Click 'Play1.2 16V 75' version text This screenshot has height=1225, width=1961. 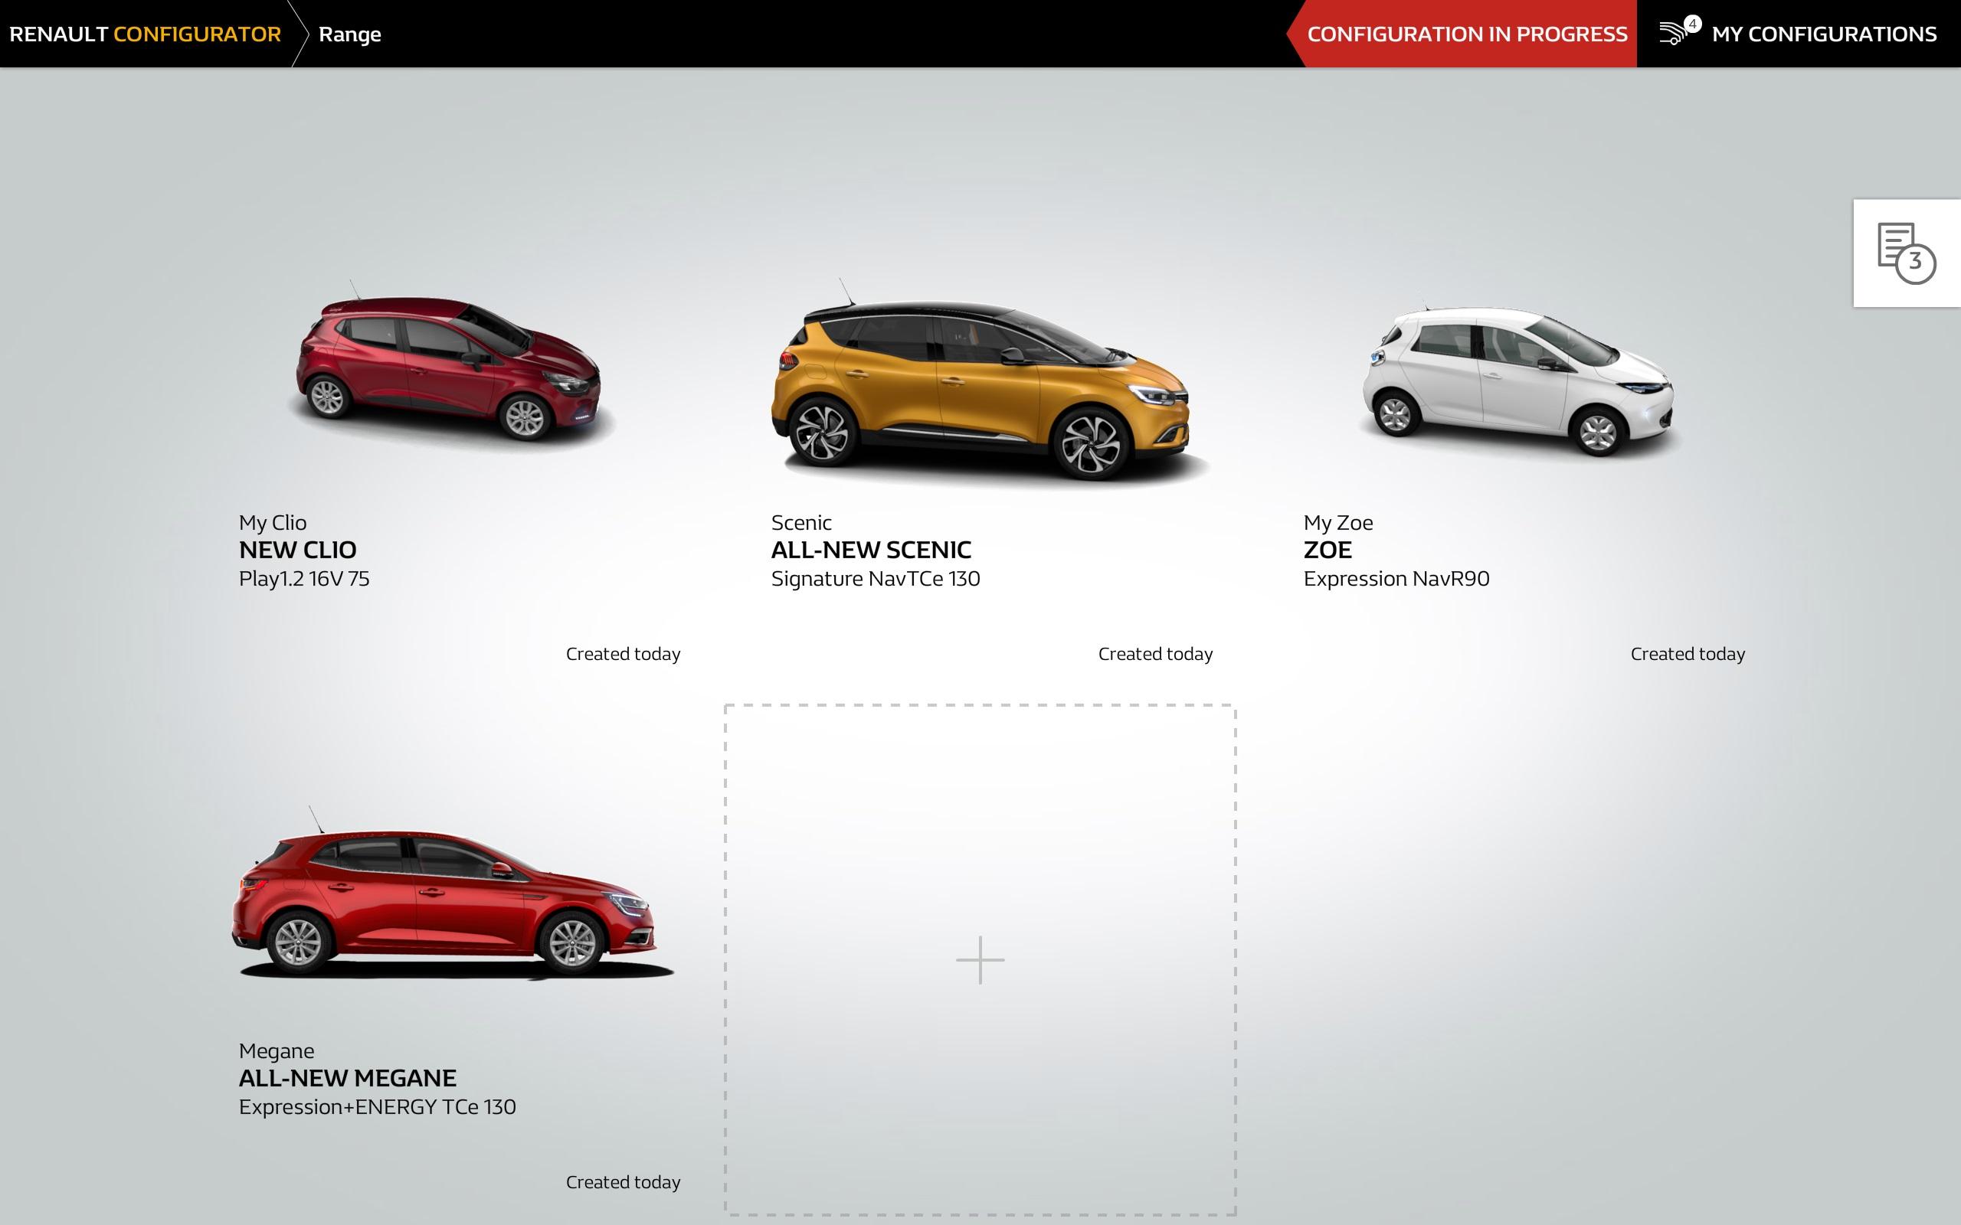click(x=304, y=579)
